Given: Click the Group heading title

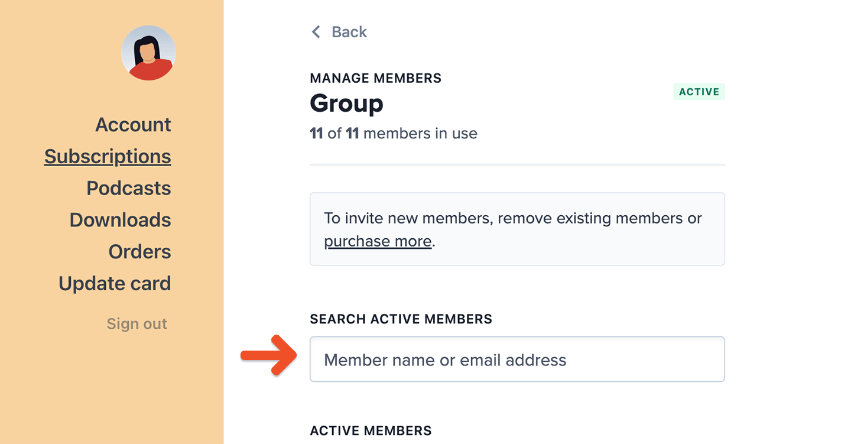Looking at the screenshot, I should coord(346,104).
